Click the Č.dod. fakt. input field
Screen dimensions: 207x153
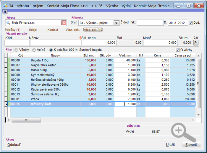[x=150, y=23]
